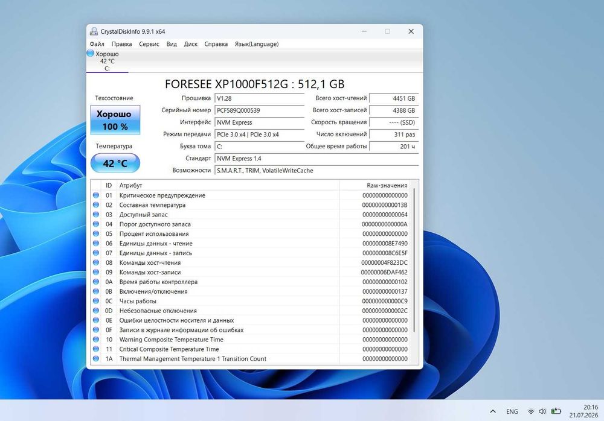Click the NVM Express 1.4 standard field

coord(316,159)
